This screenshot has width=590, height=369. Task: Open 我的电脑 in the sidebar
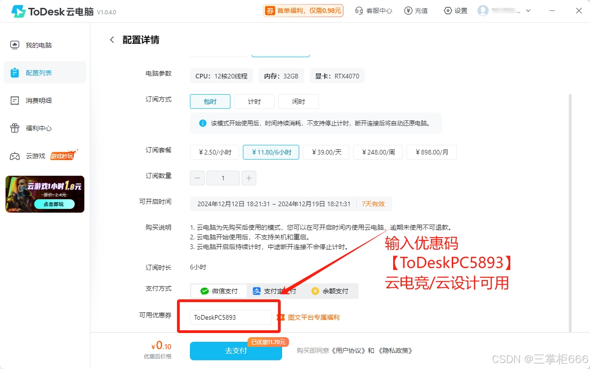click(45, 45)
